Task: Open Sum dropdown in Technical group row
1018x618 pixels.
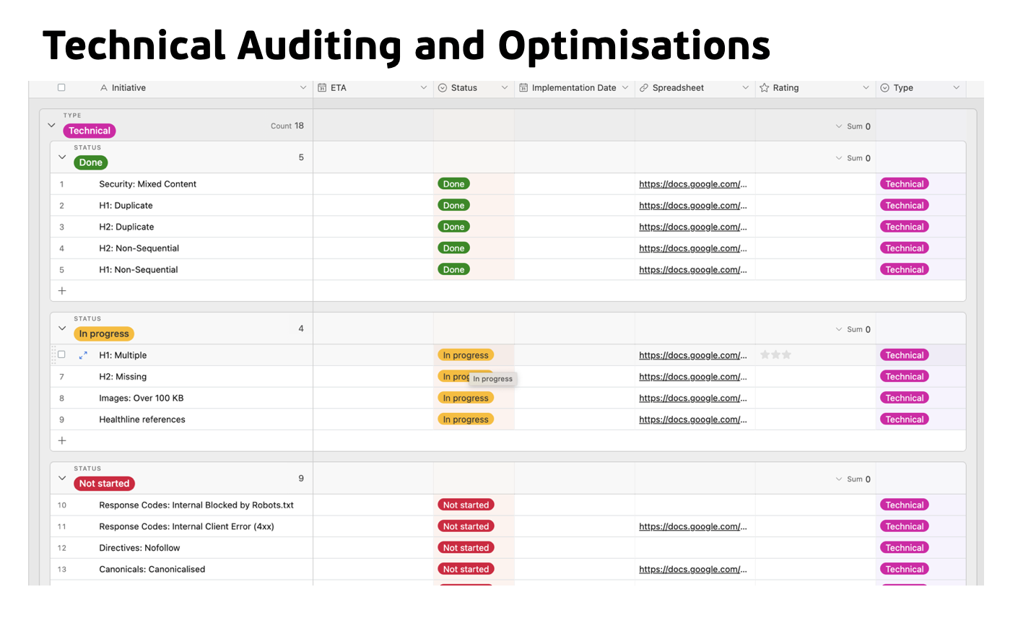Action: click(853, 126)
